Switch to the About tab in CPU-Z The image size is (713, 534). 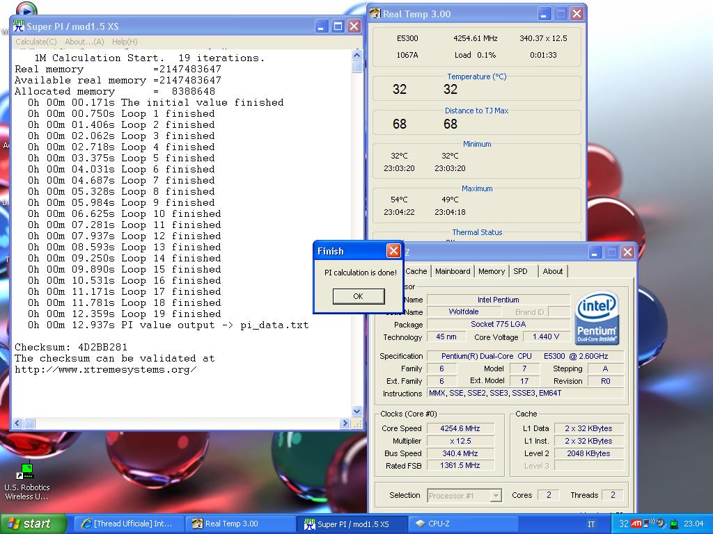click(x=552, y=271)
